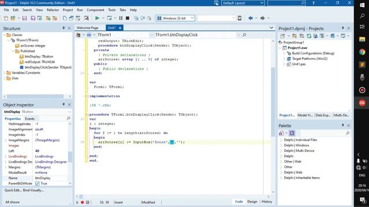The height and width of the screenshot is (207, 369).
Task: Click the IDE Insight search box in title bar
Action: click(x=287, y=3)
